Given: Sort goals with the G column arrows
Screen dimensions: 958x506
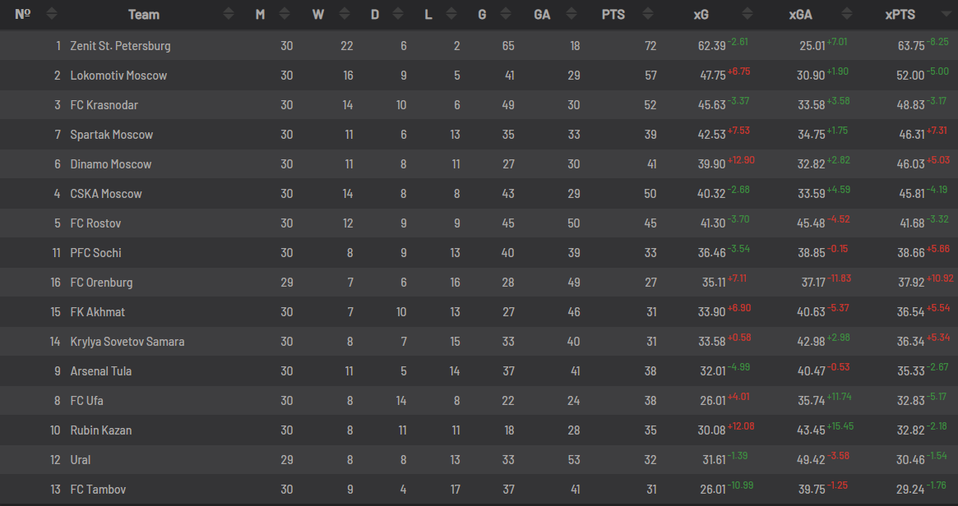Looking at the screenshot, I should tap(505, 14).
